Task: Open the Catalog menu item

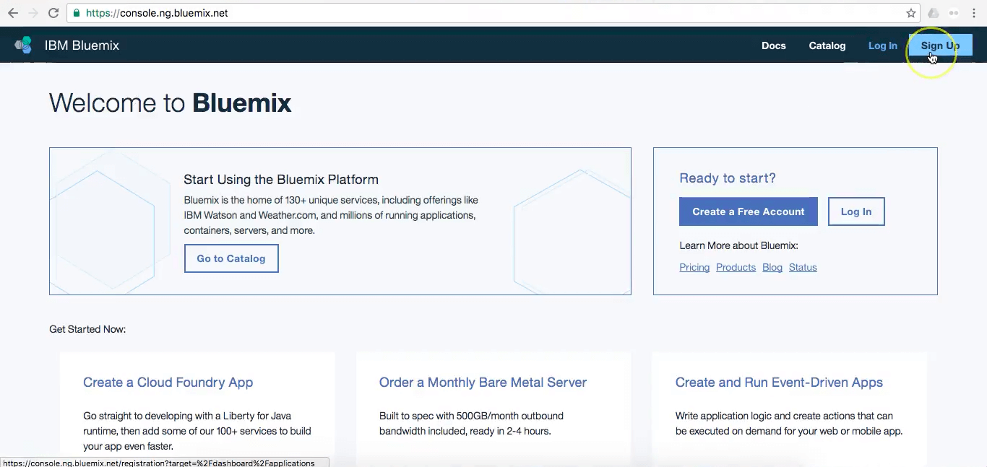Action: click(x=827, y=45)
